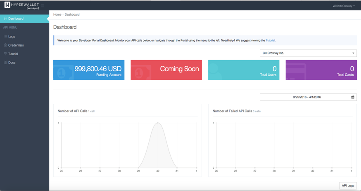Open the Logs menu item
361x191 pixels.
pos(12,37)
